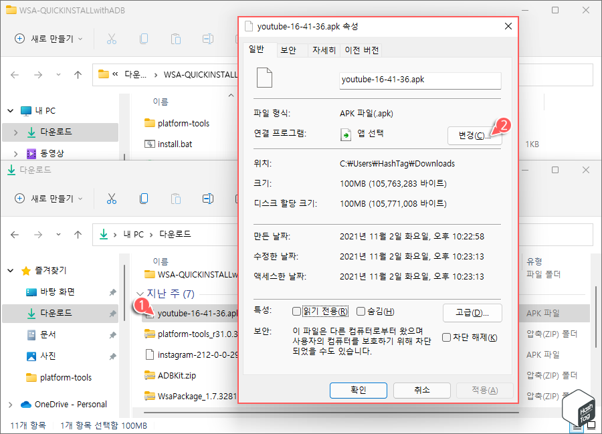Collapse 내 PC tree node
This screenshot has width=602, height=434.
tap(10, 111)
